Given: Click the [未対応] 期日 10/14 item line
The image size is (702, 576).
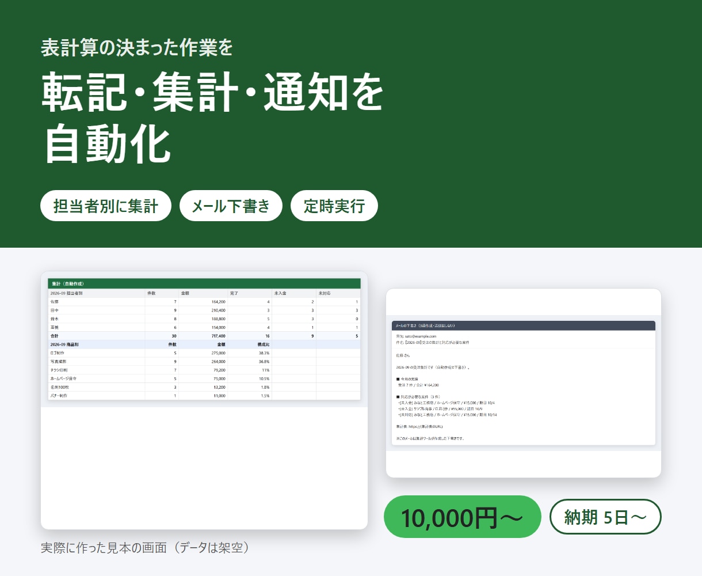Looking at the screenshot, I should (447, 415).
